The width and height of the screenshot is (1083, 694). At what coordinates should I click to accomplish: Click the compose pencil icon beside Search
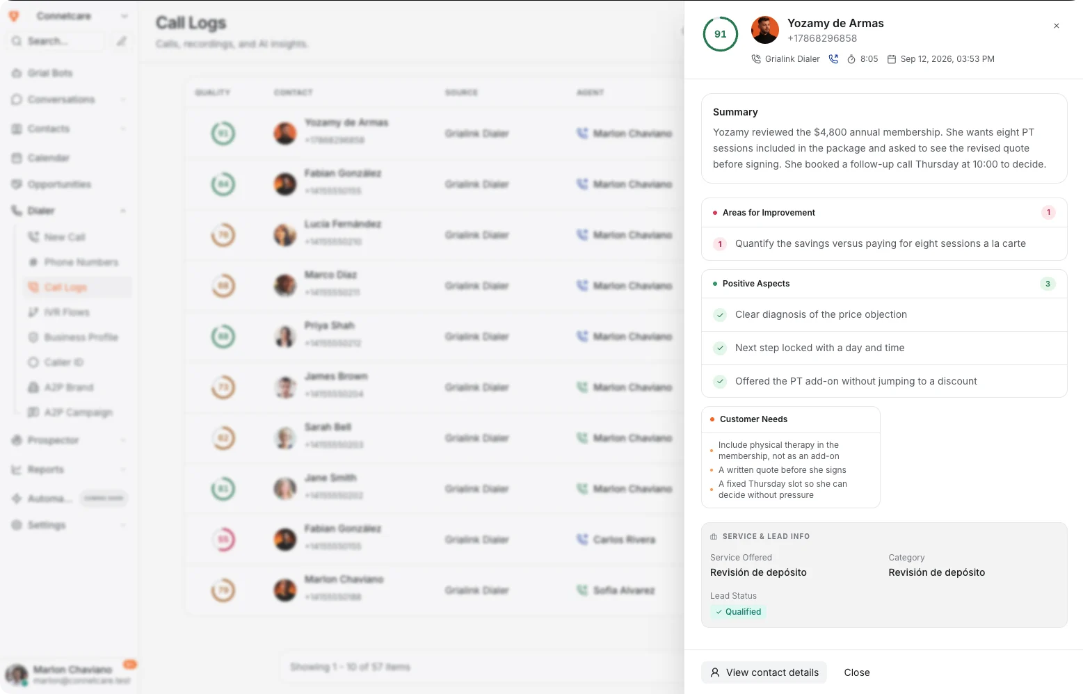coord(121,41)
